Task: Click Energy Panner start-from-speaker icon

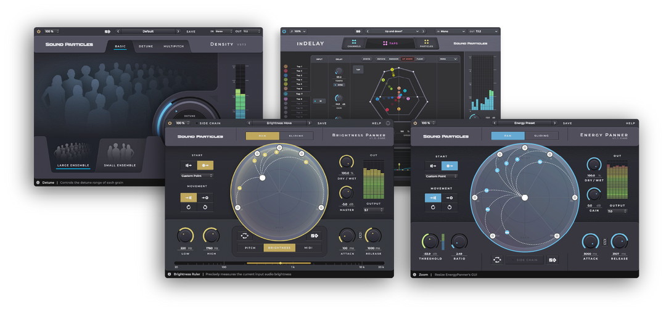Action: [433, 166]
